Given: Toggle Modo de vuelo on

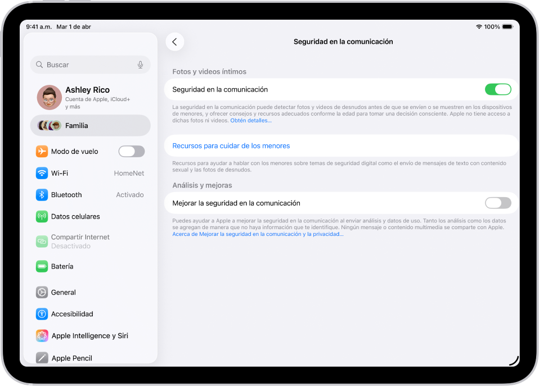Looking at the screenshot, I should click(x=131, y=151).
